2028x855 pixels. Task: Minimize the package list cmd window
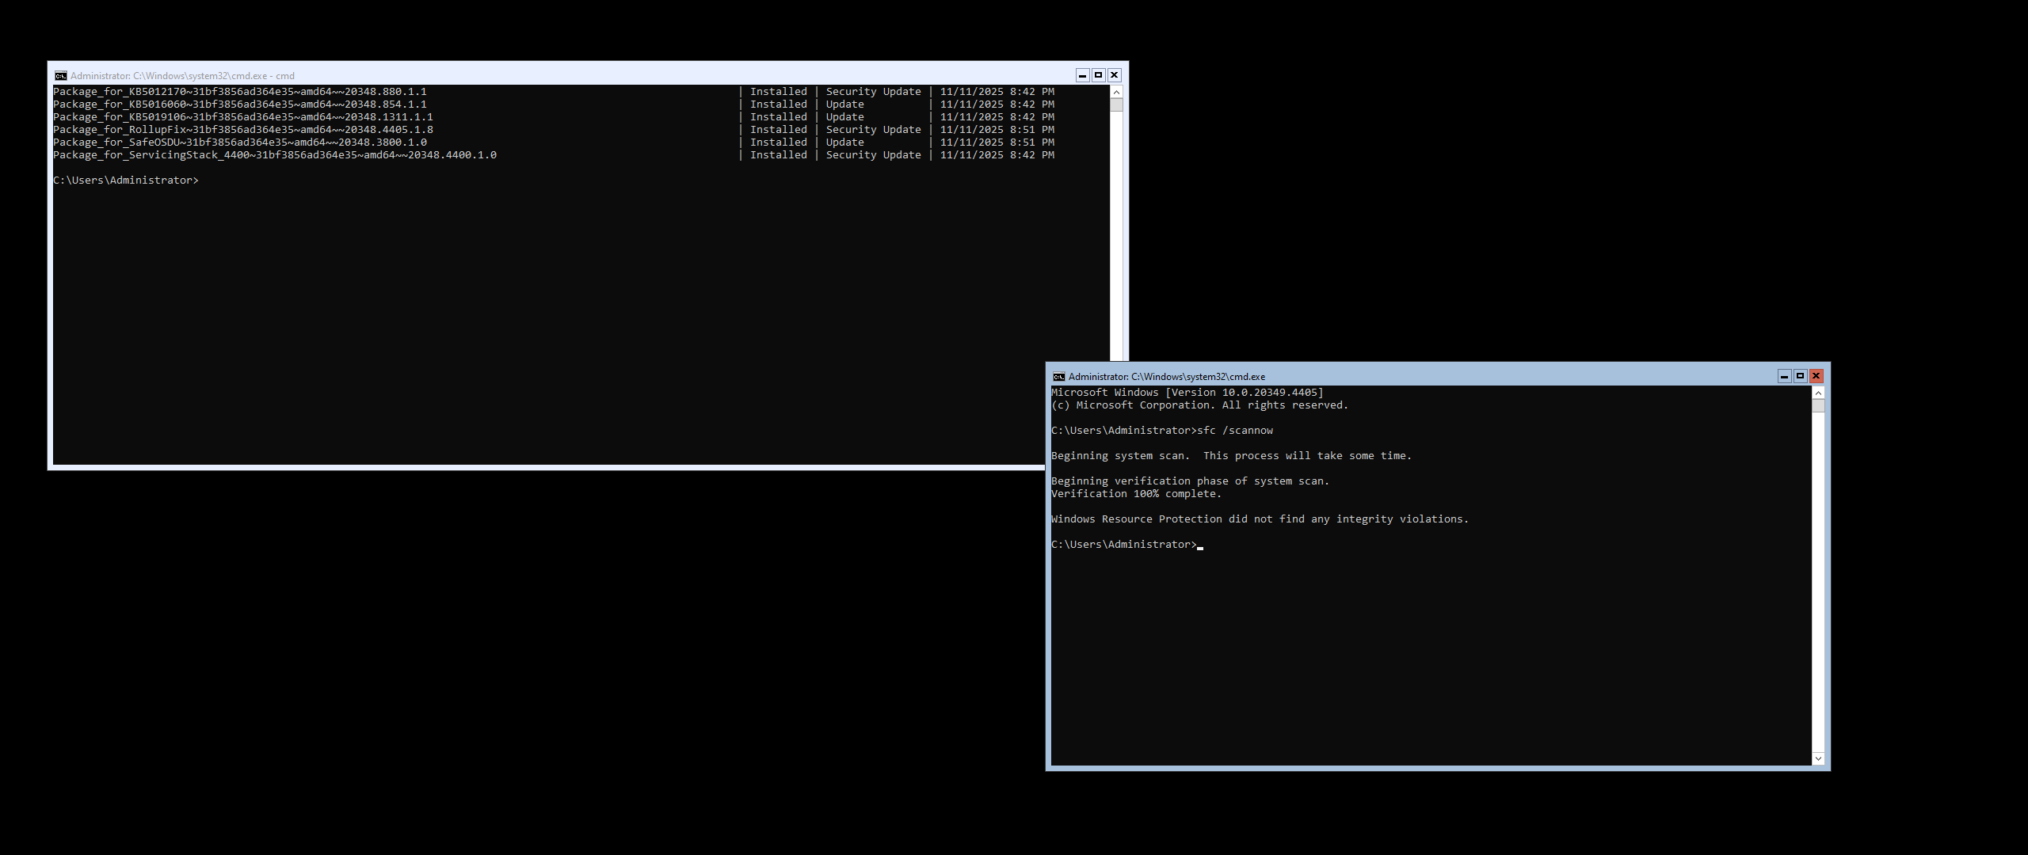(1082, 75)
